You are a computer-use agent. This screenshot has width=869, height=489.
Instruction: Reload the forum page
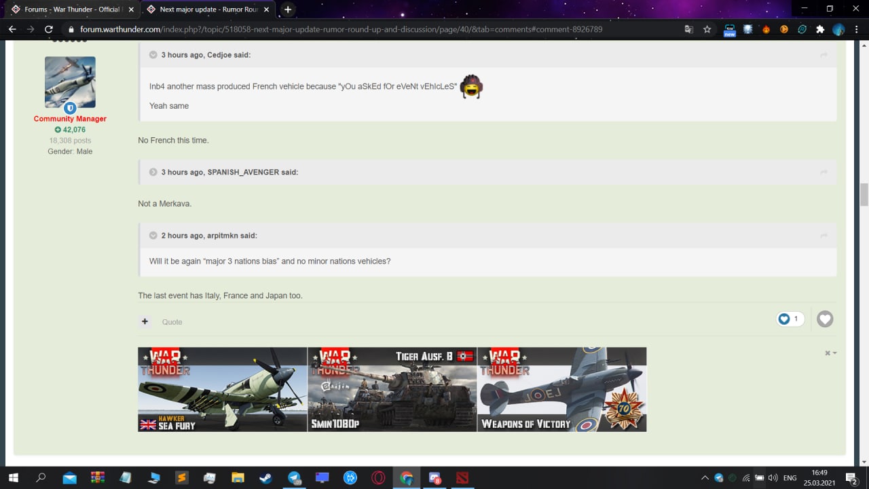click(x=49, y=29)
